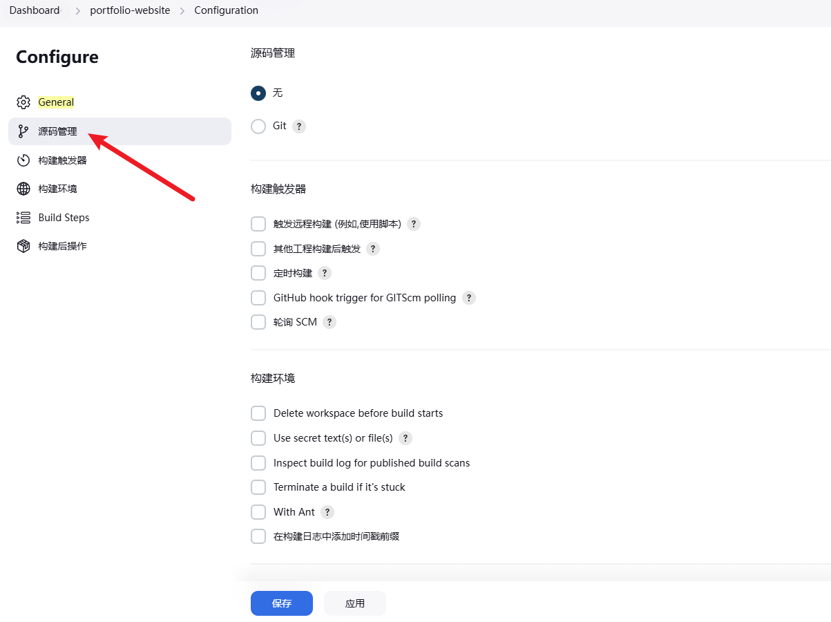Navigate to portfolio-website breadcrumb link

click(x=130, y=10)
